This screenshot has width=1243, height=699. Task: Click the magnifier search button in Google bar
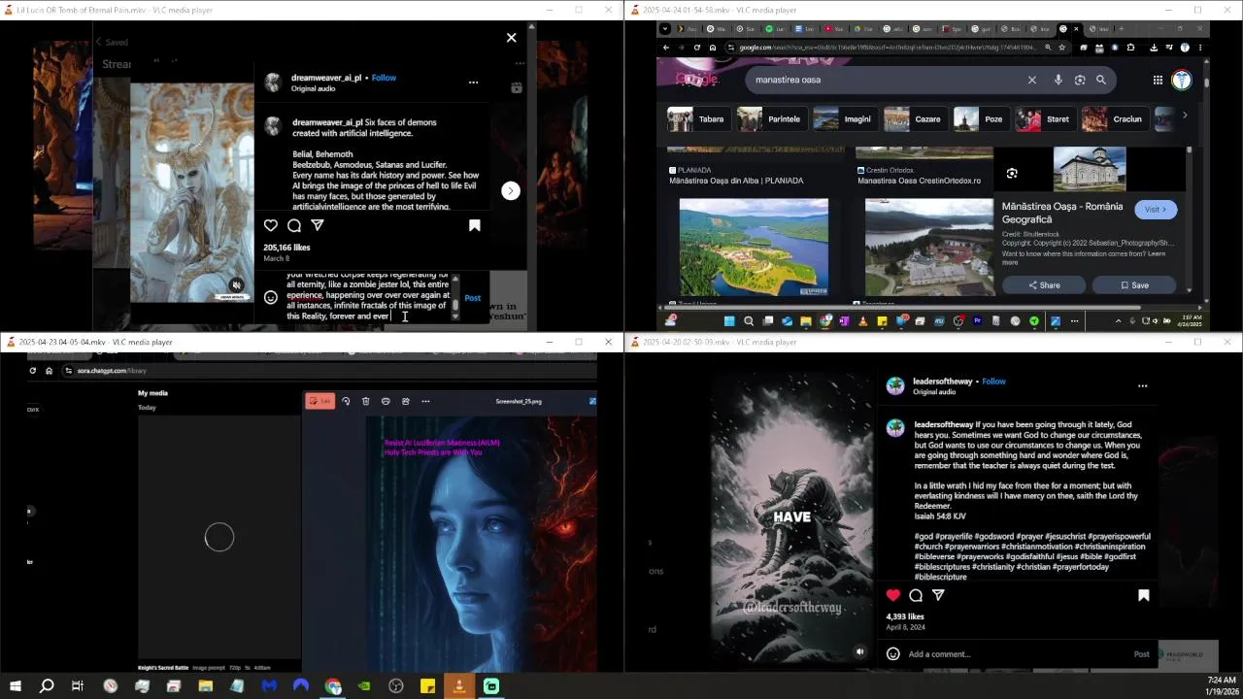[1101, 80]
